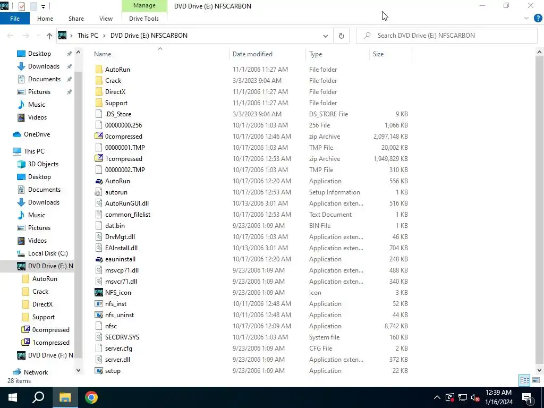Screen dimensions: 544x408
Task: Open OneDrive in navigation pane
Action: (x=37, y=134)
